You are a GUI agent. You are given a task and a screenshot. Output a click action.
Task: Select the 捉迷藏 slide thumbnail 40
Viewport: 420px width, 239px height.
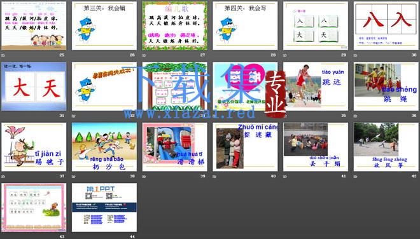tap(245, 147)
